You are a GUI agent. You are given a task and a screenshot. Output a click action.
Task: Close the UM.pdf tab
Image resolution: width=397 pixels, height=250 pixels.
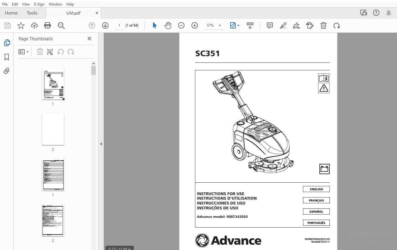[97, 13]
